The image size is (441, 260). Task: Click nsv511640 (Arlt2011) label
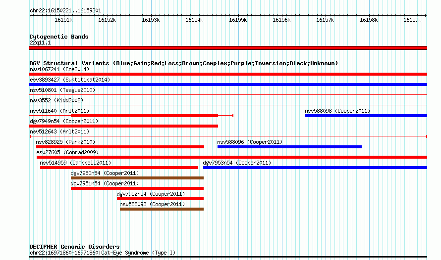59,111
